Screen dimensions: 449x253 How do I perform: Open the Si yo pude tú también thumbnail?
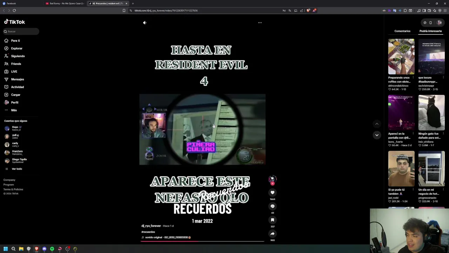tap(401, 169)
